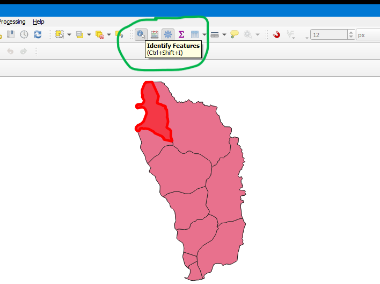Viewport: 380px width, 284px height.
Task: Expand the Measure tool dropdown arrow
Action: pos(224,34)
